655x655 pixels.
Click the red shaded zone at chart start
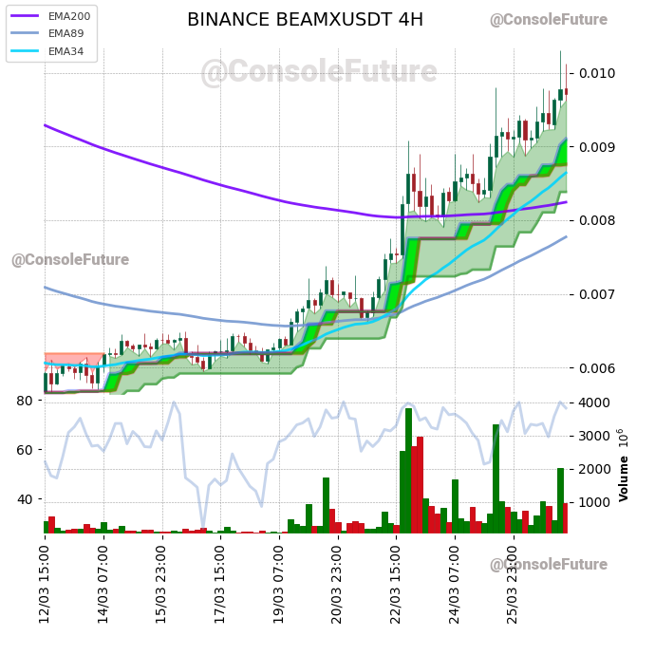pos(74,360)
